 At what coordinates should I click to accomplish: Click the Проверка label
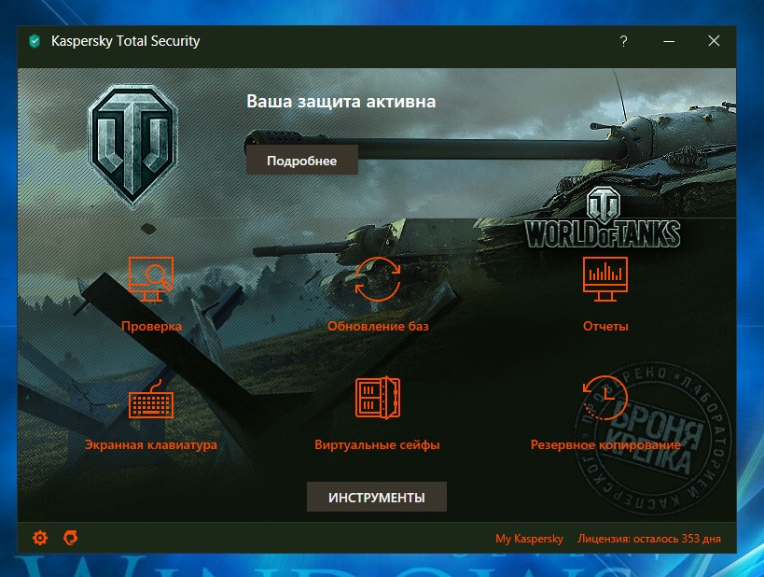(151, 326)
